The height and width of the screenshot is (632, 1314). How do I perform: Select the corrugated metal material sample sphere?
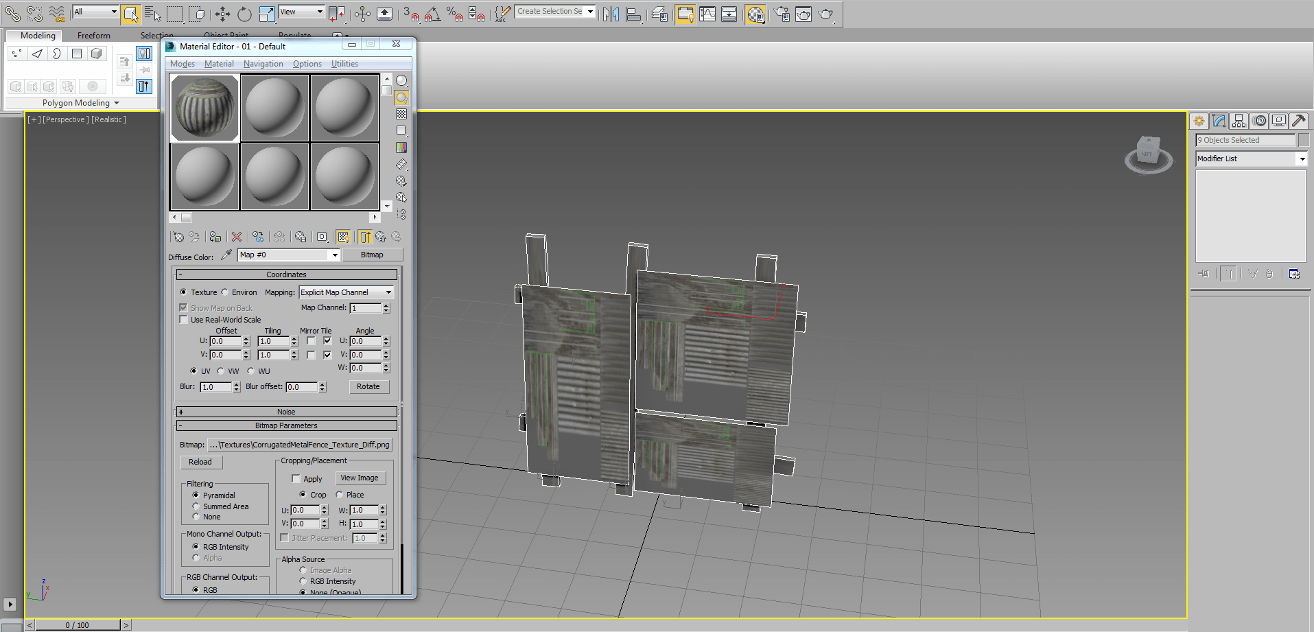pos(204,108)
